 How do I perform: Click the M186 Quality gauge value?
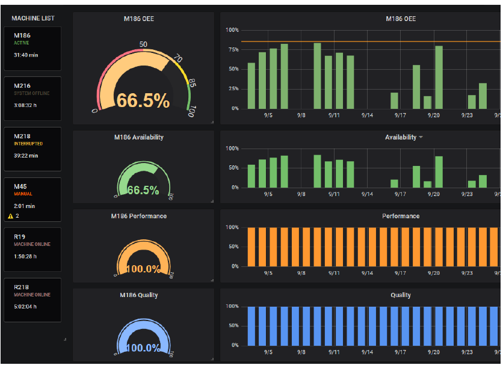pyautogui.click(x=143, y=348)
